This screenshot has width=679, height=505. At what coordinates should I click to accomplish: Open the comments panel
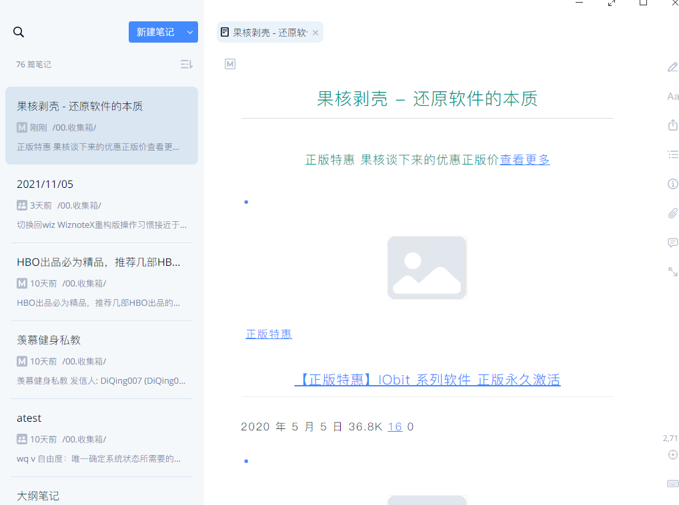[672, 243]
